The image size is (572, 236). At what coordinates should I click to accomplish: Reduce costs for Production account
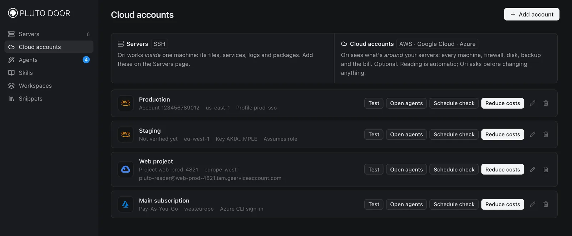[x=503, y=103]
